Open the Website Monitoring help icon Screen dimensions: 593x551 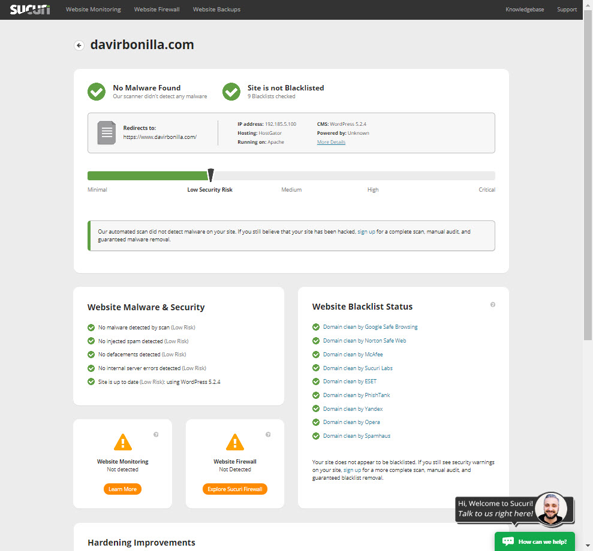click(156, 434)
